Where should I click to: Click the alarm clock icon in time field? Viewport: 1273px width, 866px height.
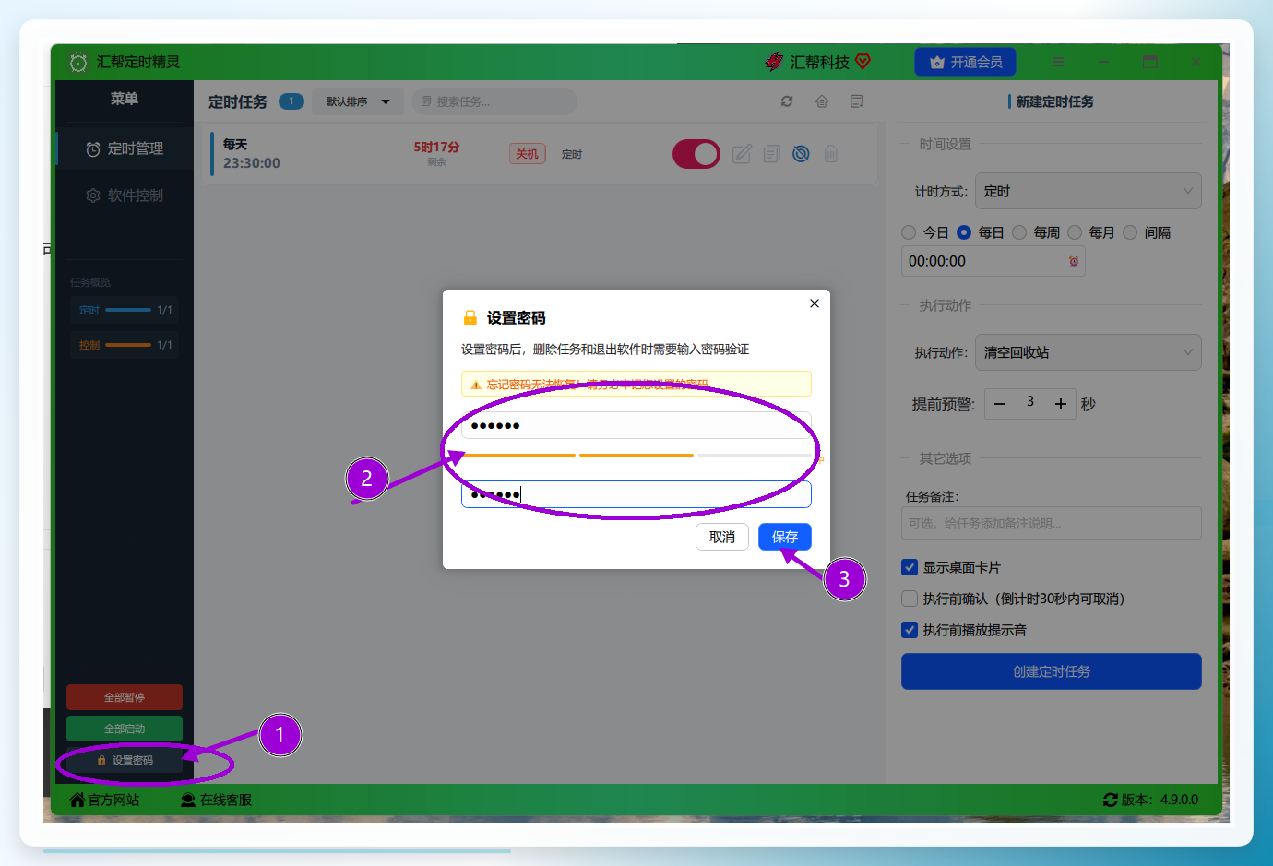tap(1074, 261)
